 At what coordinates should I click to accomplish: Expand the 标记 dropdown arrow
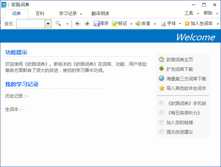click(131, 24)
